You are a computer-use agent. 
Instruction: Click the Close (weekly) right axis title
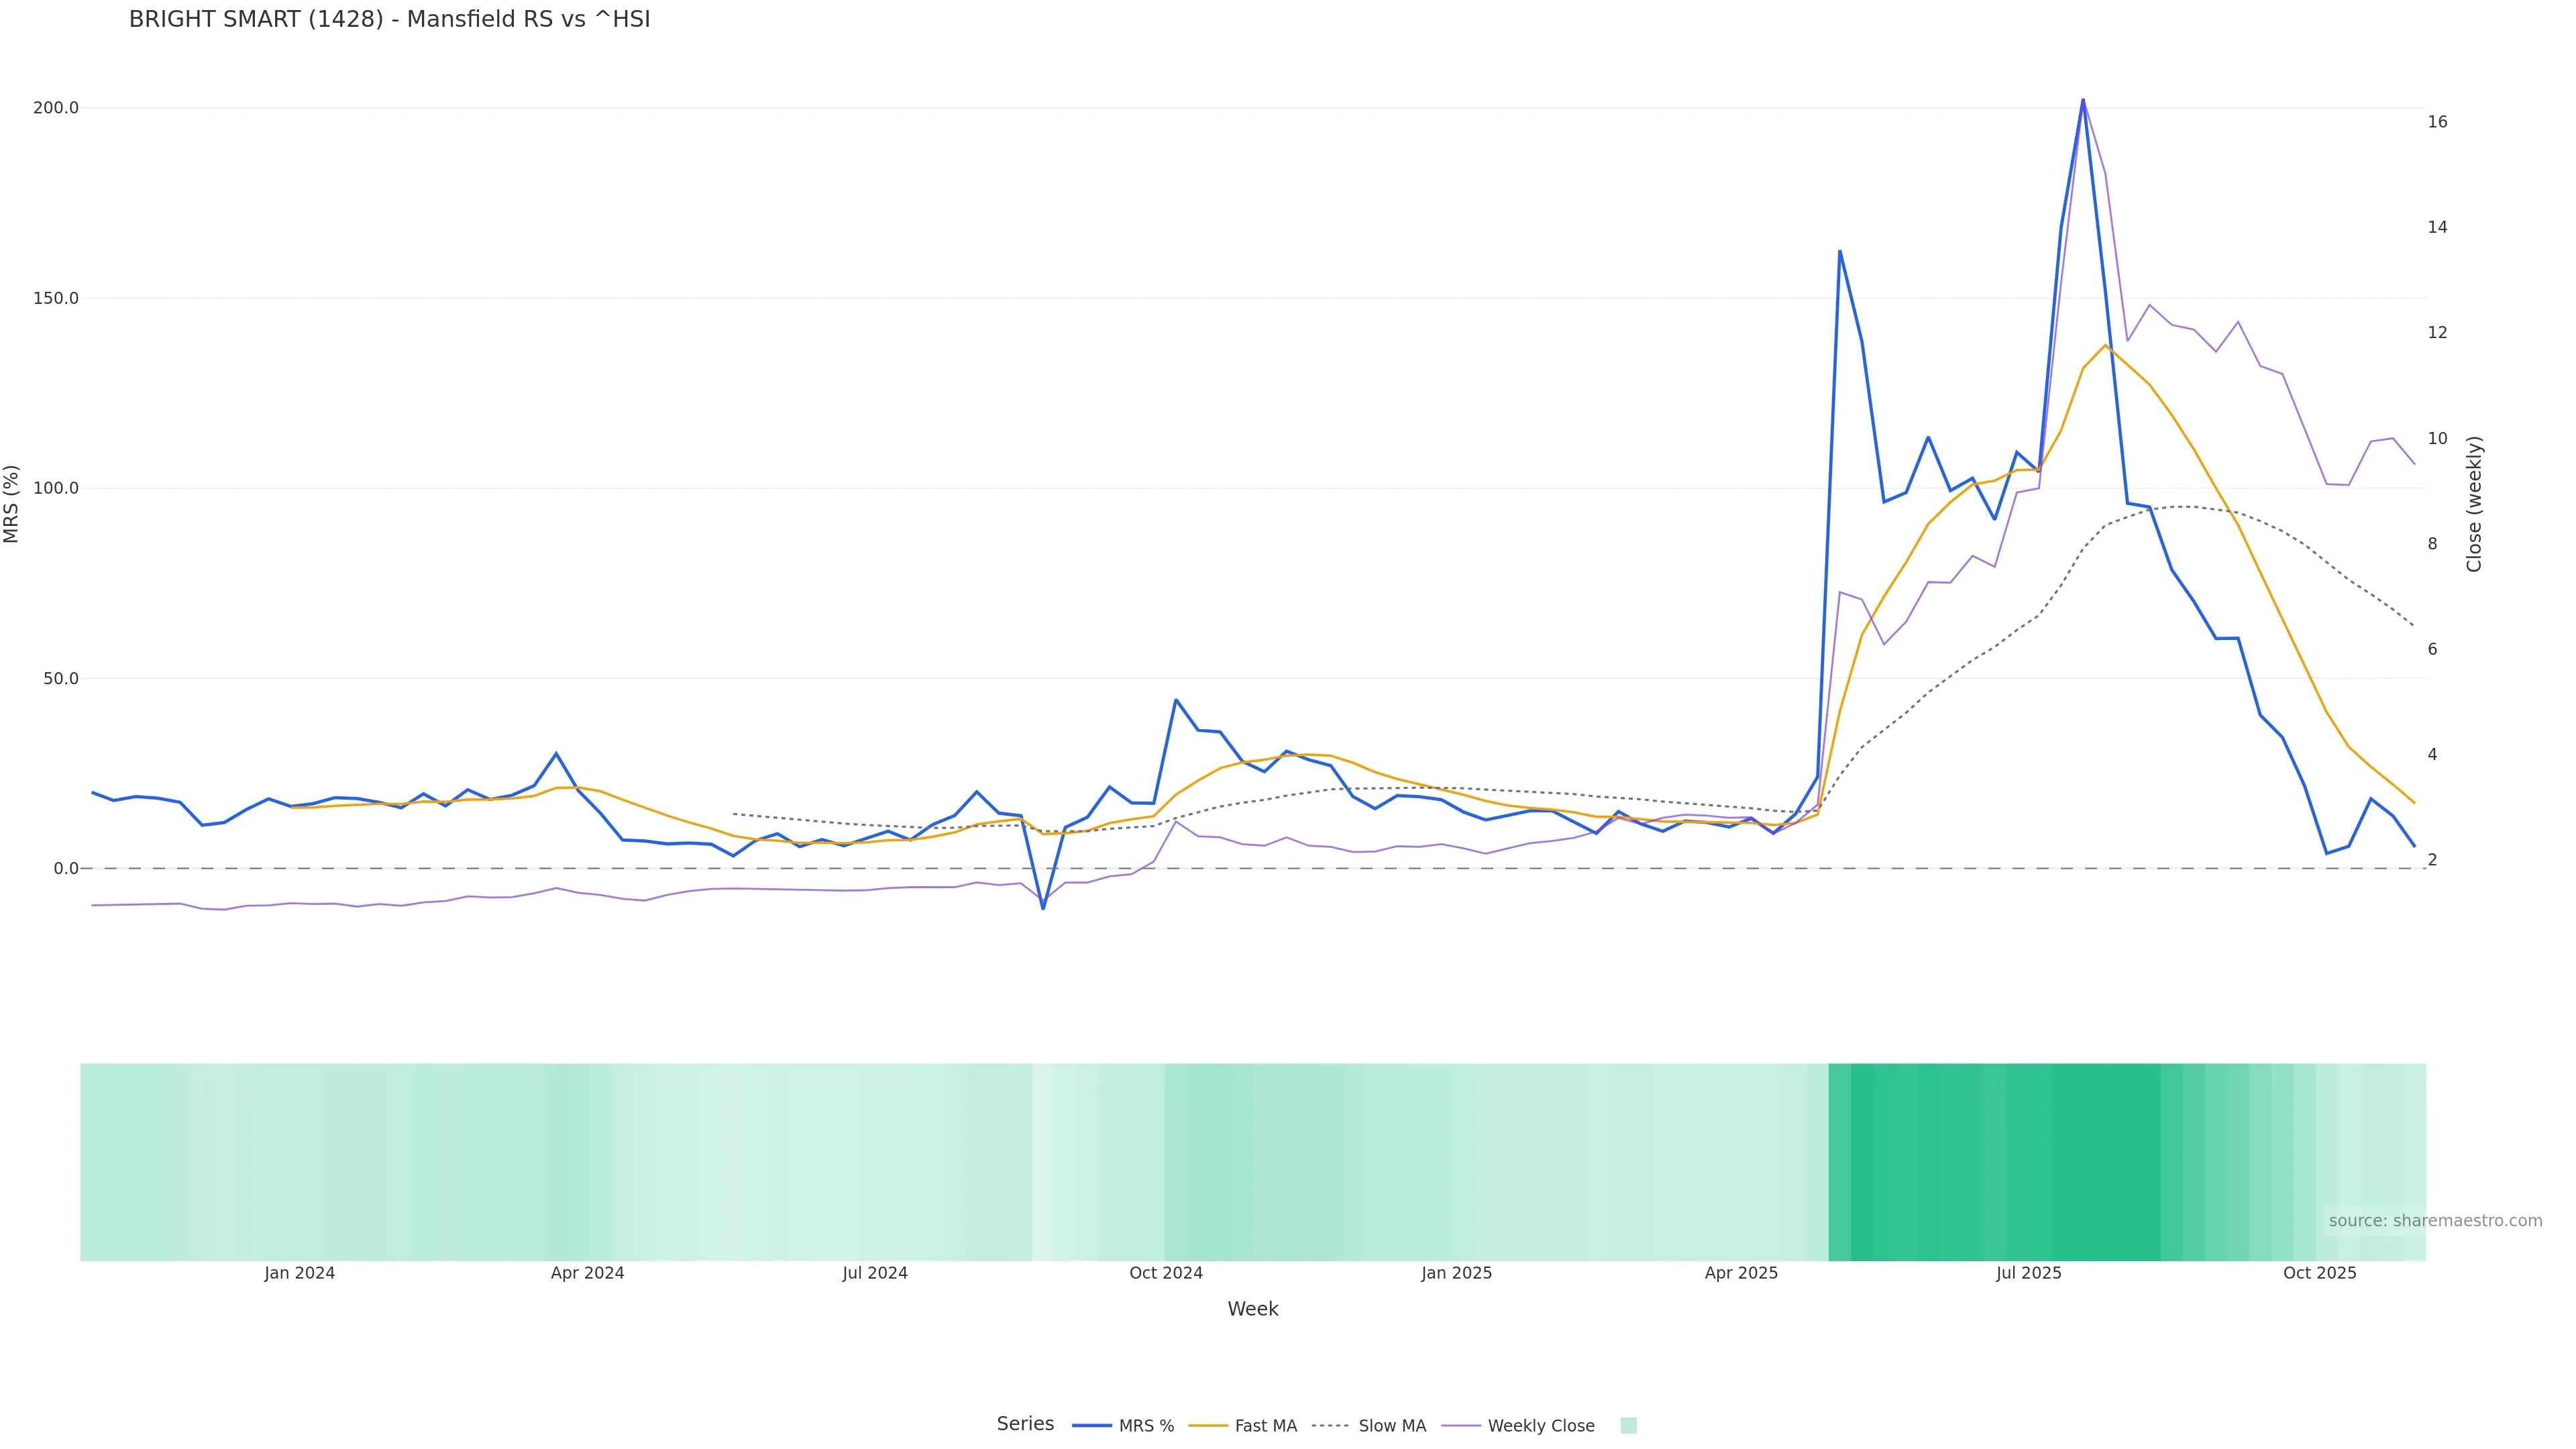coord(2474,504)
